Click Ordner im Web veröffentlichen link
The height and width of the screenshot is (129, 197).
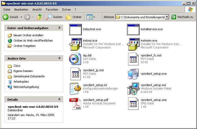tap(33, 41)
